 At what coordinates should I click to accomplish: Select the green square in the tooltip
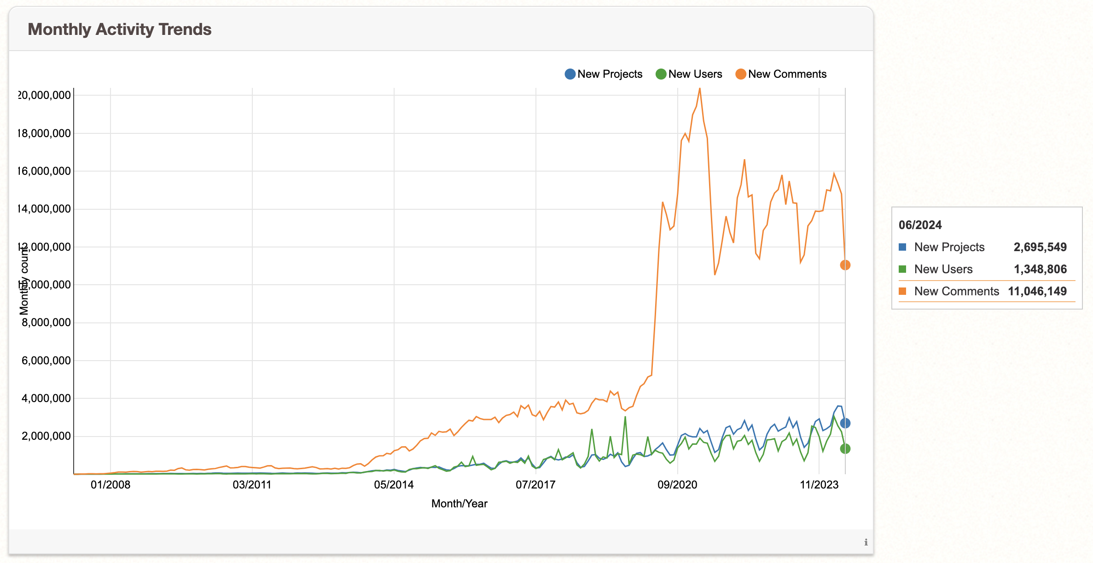(x=903, y=269)
